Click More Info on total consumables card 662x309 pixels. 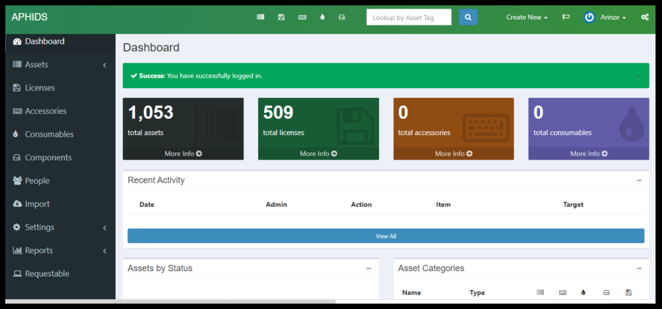pos(589,153)
